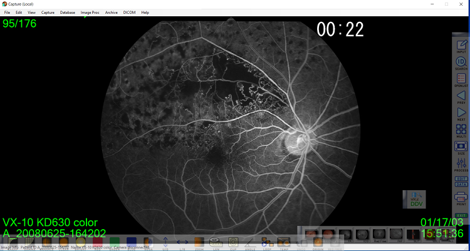Click the DDV icon near image
470x251 pixels.
414,200
